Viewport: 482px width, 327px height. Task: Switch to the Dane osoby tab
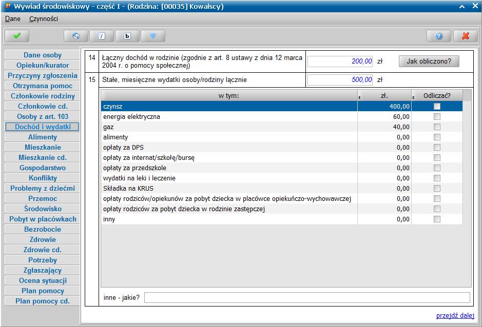pyautogui.click(x=43, y=55)
